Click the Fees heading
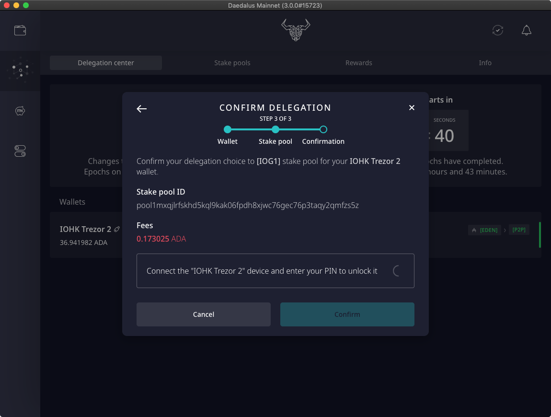The image size is (551, 417). (x=145, y=225)
